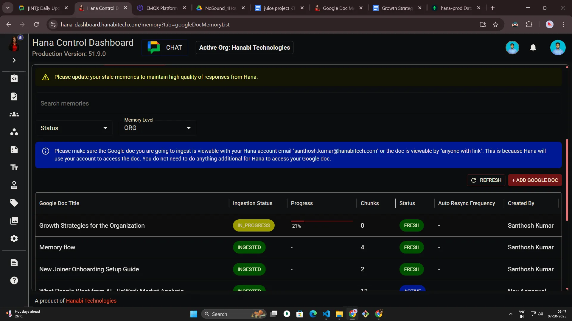Open the settings gear in sidebar
572x321 pixels.
coord(14,239)
